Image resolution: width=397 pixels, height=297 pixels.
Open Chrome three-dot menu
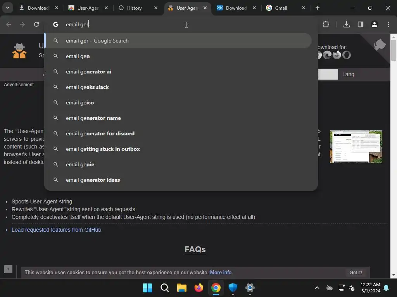pyautogui.click(x=388, y=24)
